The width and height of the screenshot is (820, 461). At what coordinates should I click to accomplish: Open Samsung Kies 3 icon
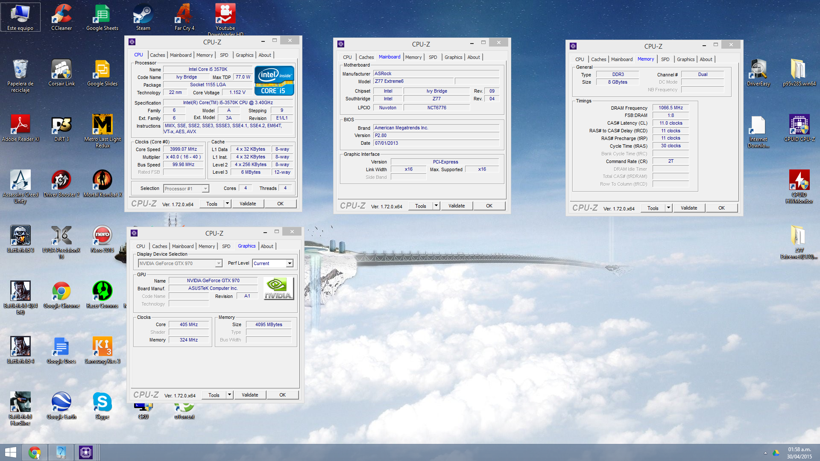click(x=102, y=350)
